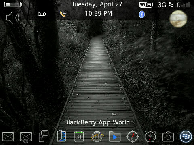
Task: Open the Media folder icon
Action: (115, 137)
